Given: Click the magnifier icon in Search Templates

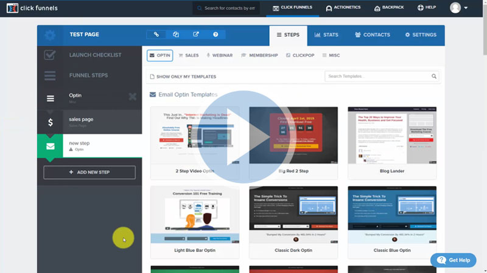Looking at the screenshot, I should pyautogui.click(x=434, y=77).
